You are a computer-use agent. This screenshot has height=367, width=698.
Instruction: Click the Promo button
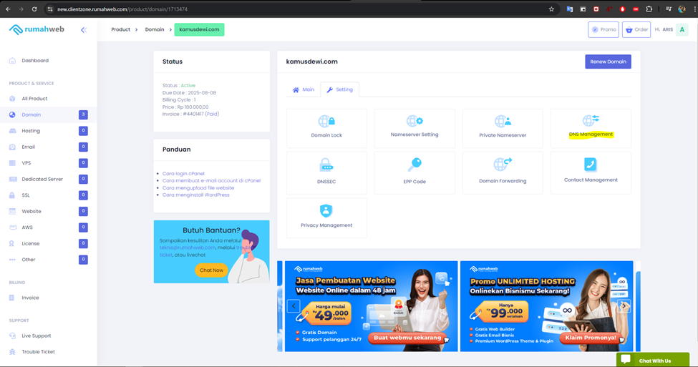click(604, 30)
